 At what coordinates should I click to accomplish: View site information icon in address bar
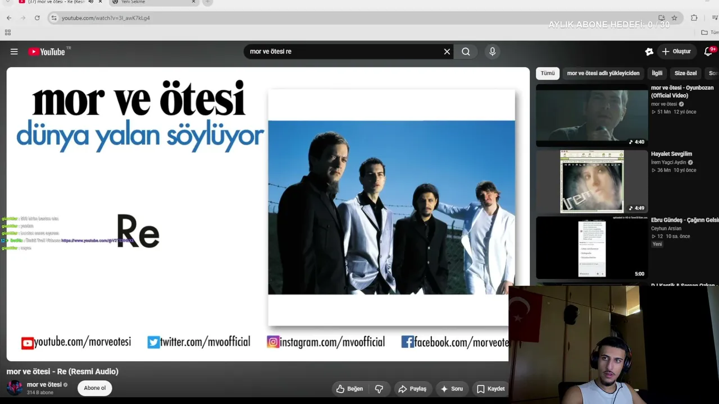click(x=54, y=18)
